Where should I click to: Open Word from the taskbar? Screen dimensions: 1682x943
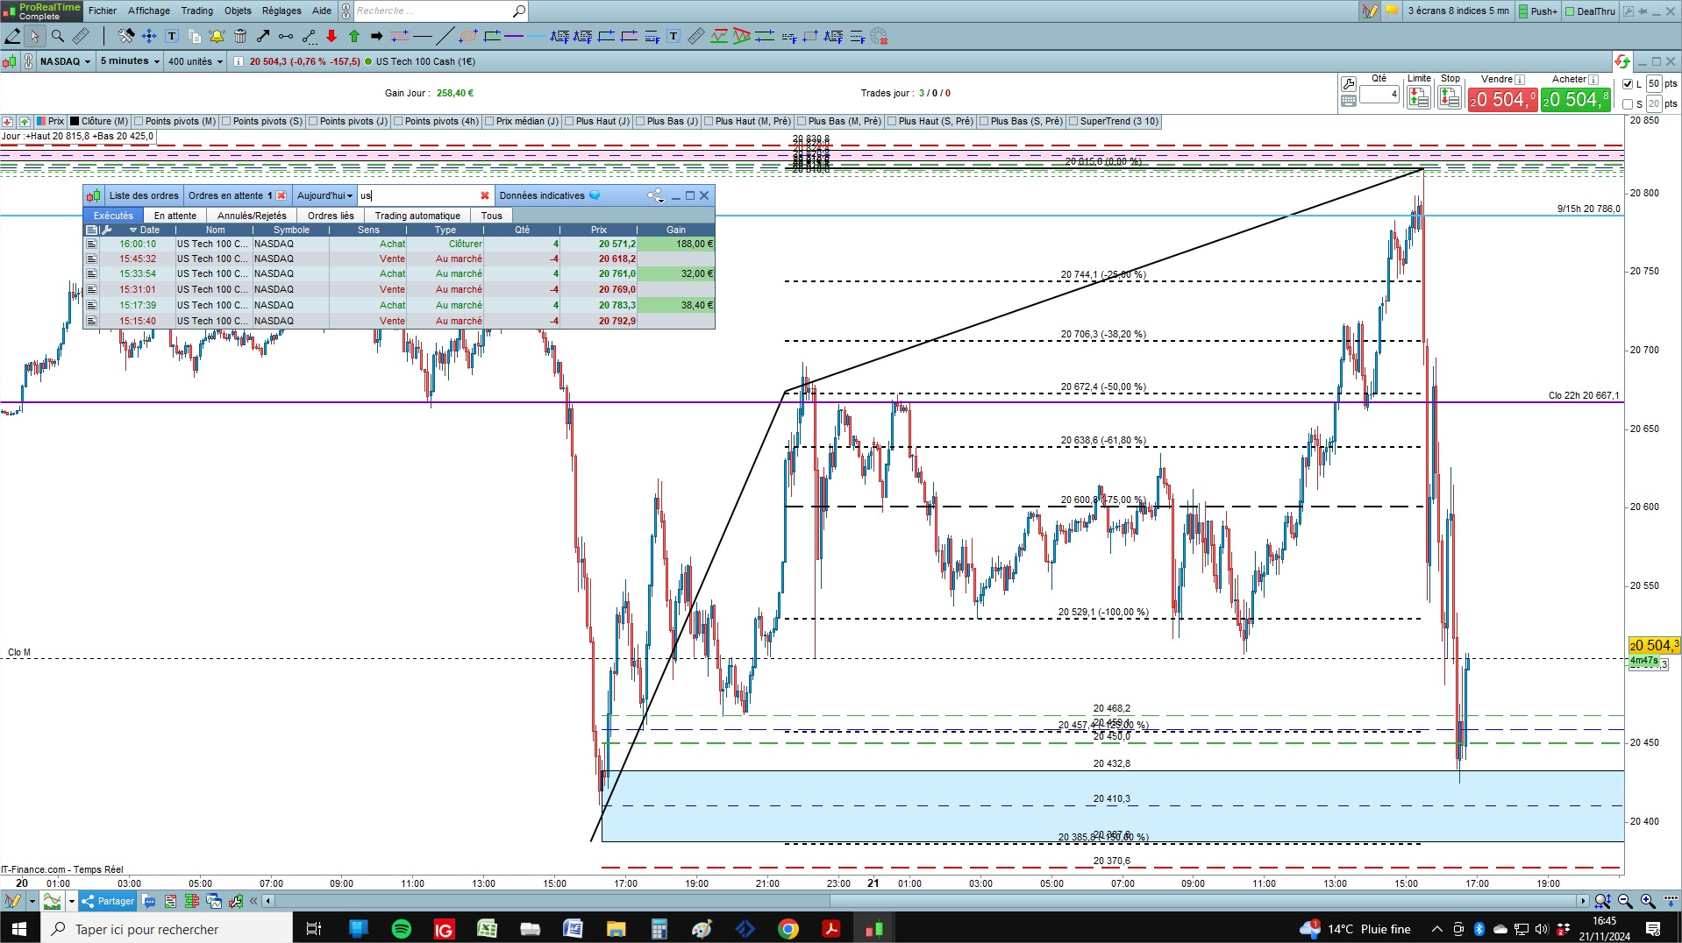coord(573,929)
